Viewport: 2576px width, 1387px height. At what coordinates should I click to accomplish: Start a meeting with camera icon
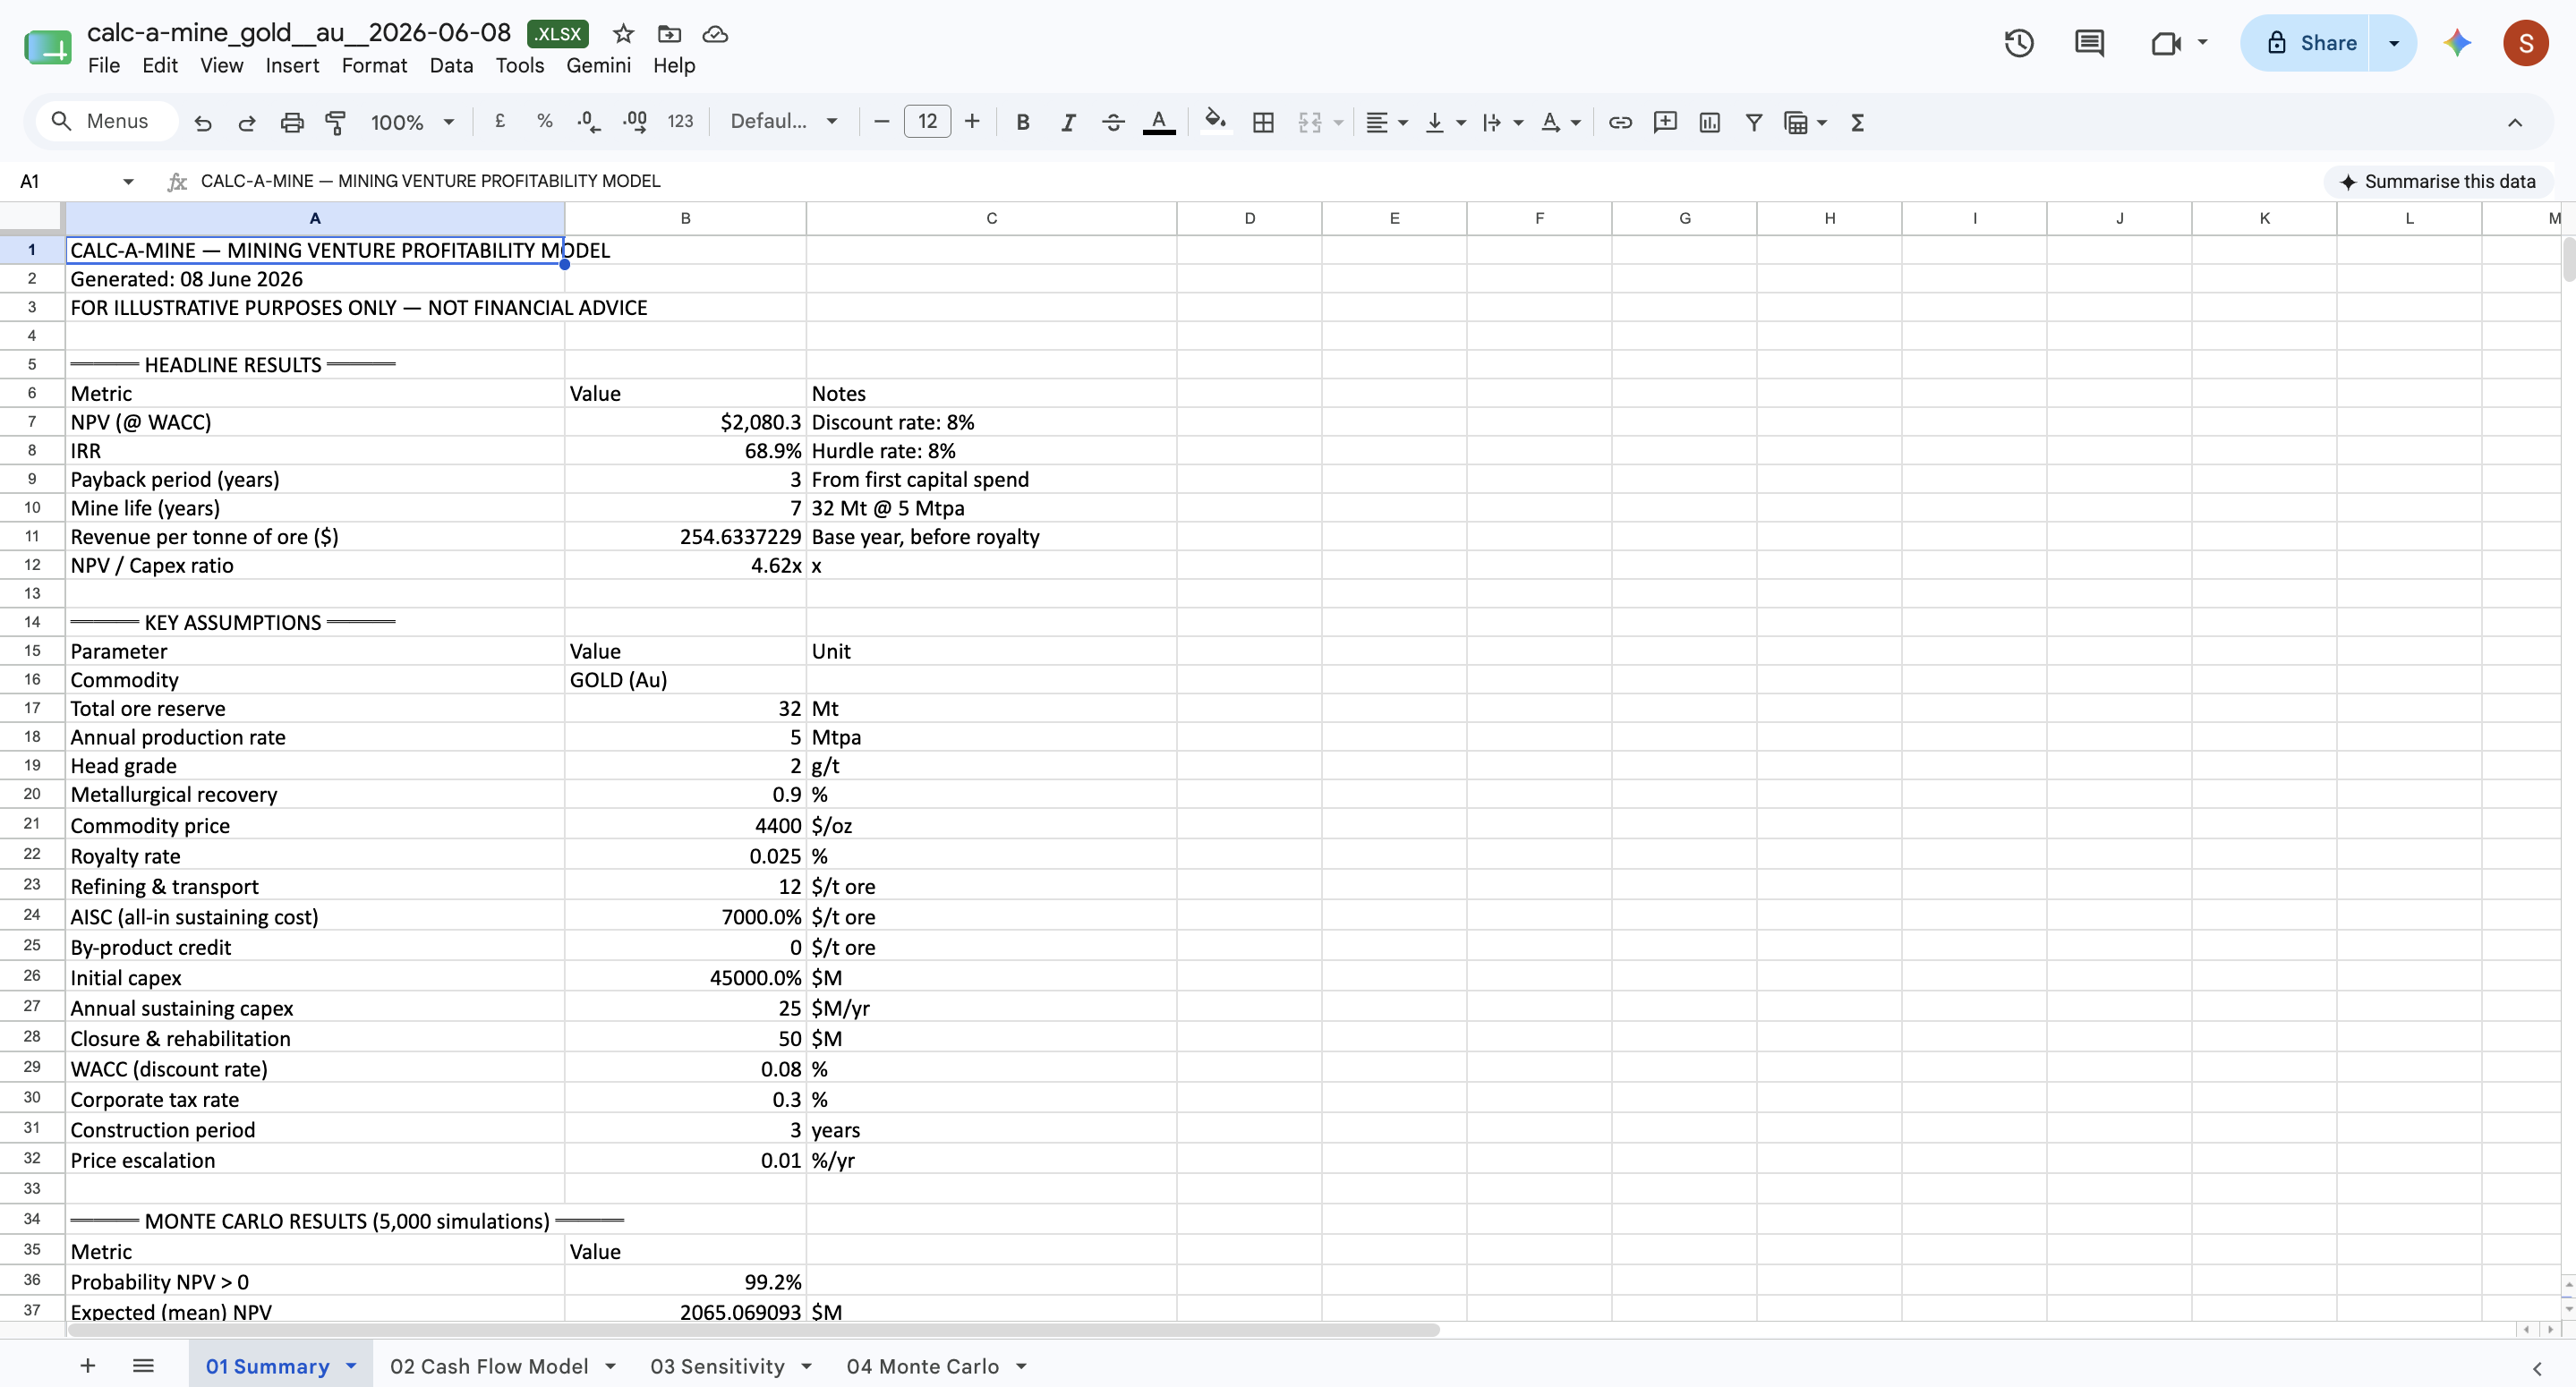[2165, 43]
